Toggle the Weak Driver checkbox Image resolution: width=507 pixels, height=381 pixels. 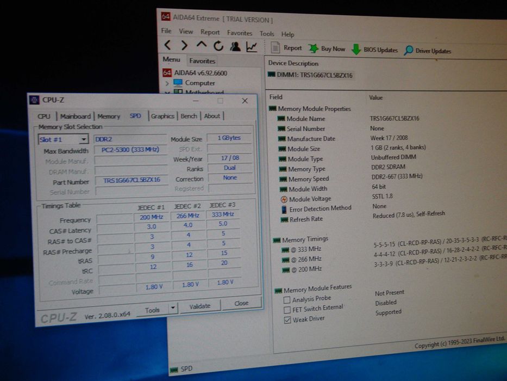(x=287, y=320)
